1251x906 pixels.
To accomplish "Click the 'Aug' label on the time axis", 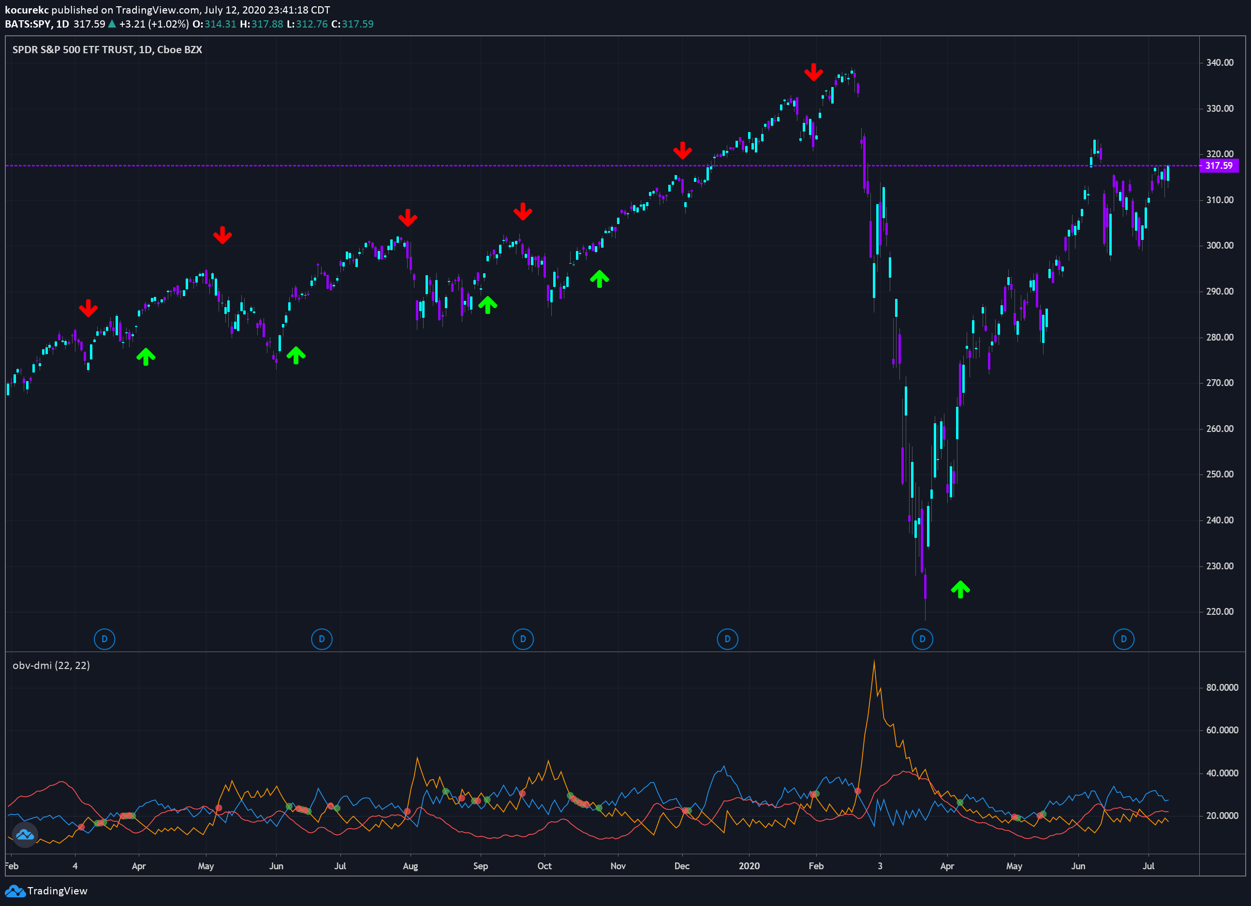I will 411,866.
